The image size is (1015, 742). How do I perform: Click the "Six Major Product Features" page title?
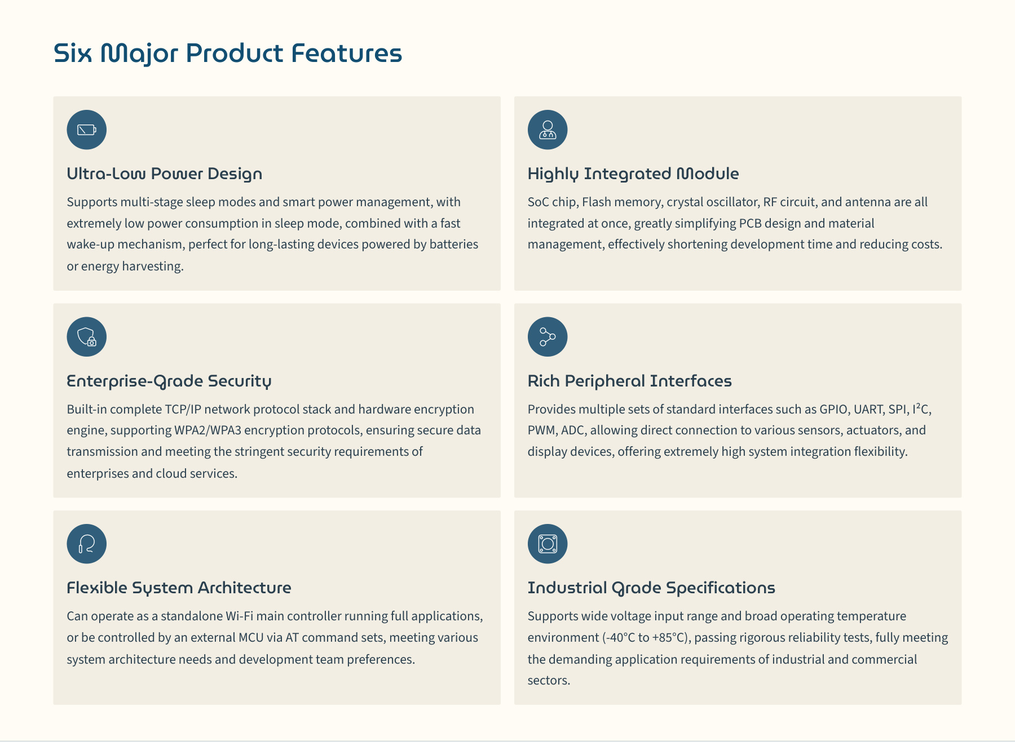(227, 54)
